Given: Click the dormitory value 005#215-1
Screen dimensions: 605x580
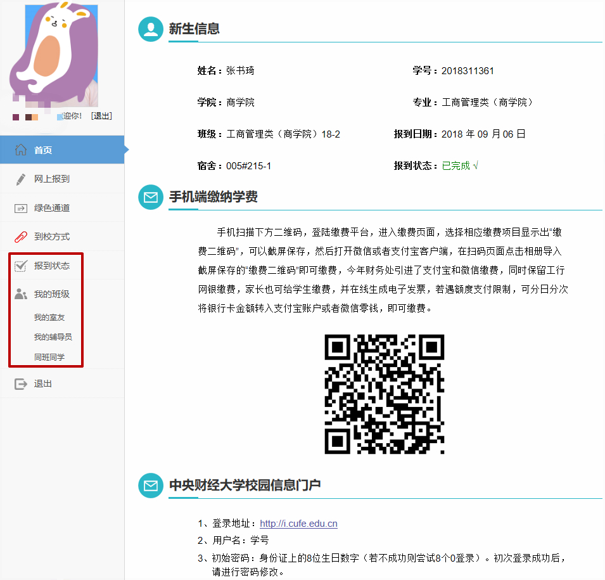Looking at the screenshot, I should point(248,166).
